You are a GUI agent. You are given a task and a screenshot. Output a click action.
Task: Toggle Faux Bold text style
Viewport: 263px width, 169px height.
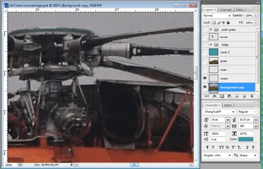click(x=207, y=147)
